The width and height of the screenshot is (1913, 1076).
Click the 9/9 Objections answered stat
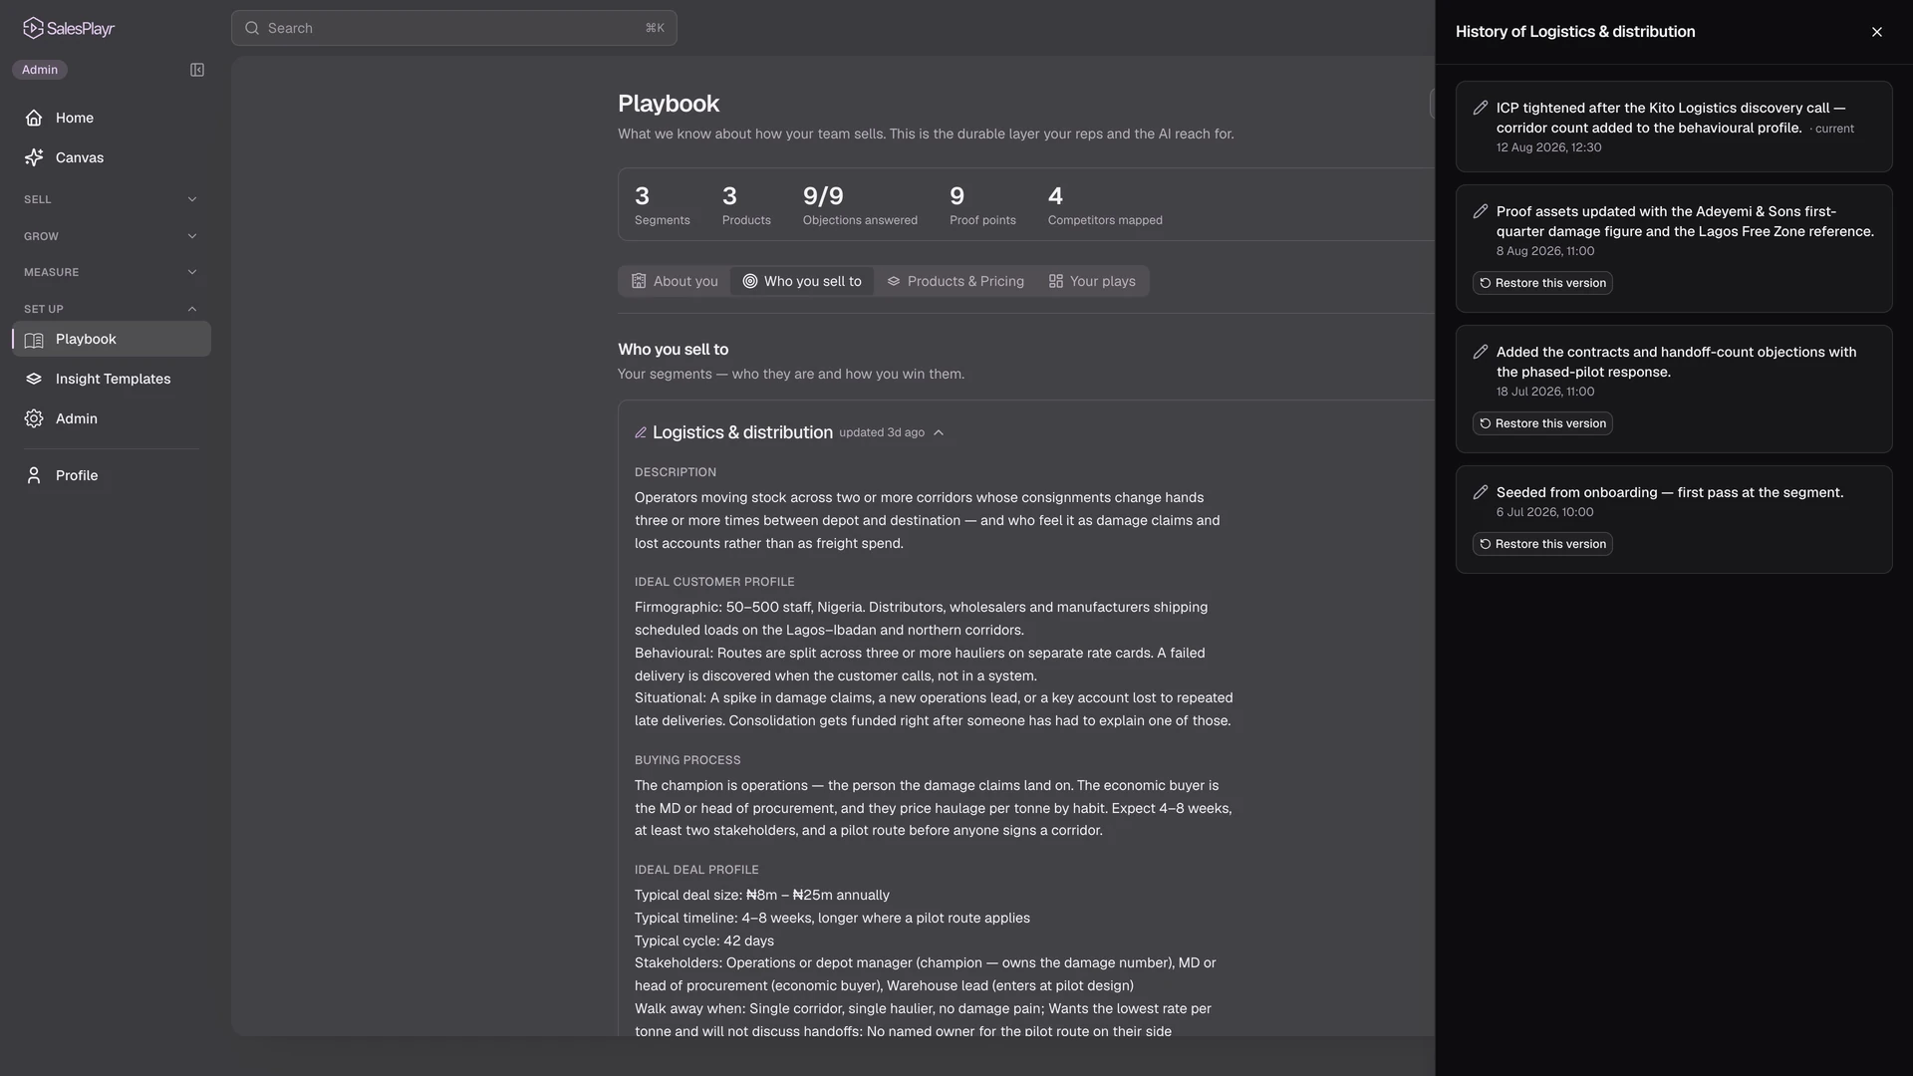[860, 204]
